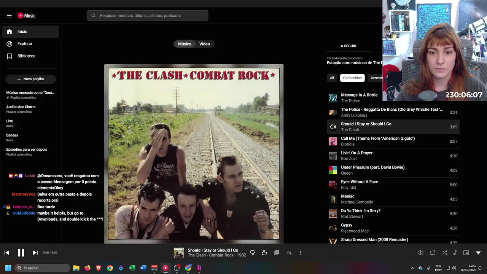Open more actions three-dot menu in player bar
The width and height of the screenshot is (487, 274).
click(301, 253)
